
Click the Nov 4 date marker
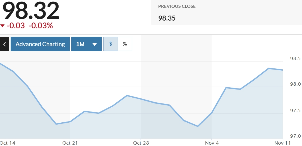click(212, 143)
